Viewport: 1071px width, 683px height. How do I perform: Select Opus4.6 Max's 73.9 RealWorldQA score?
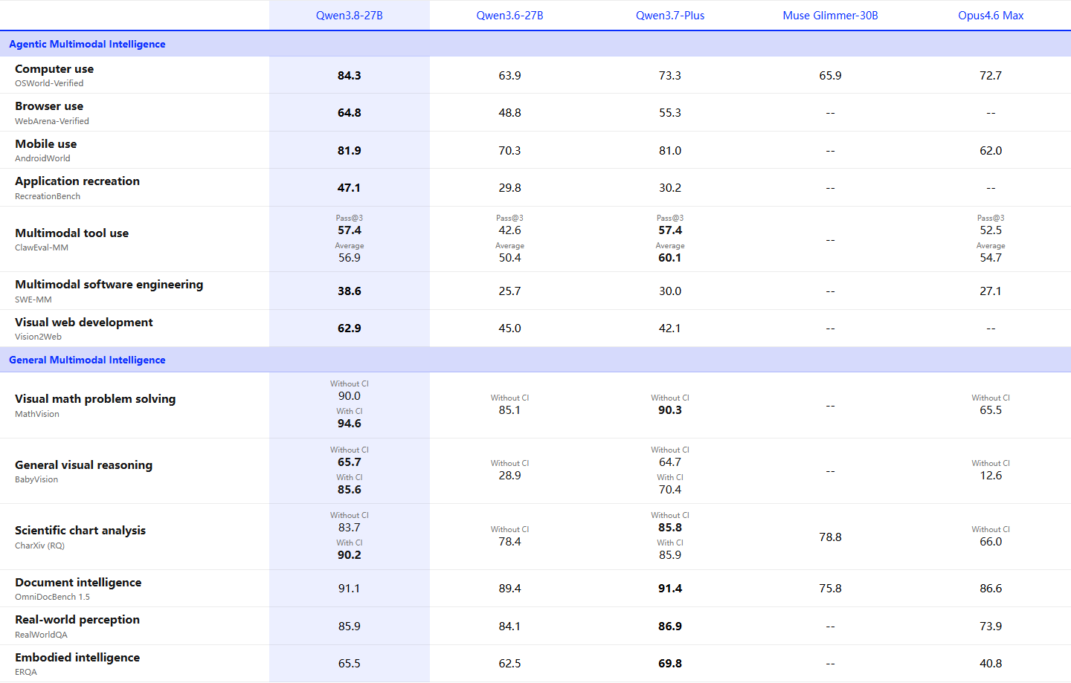click(991, 627)
